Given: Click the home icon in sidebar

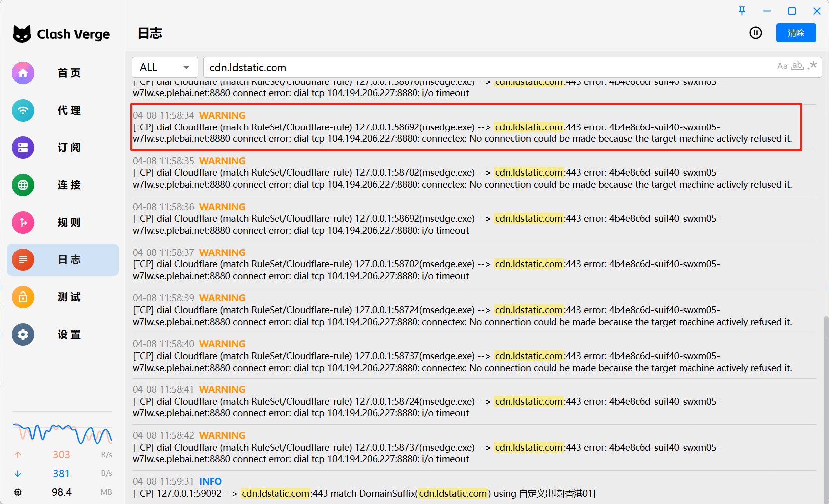Looking at the screenshot, I should click(x=23, y=73).
